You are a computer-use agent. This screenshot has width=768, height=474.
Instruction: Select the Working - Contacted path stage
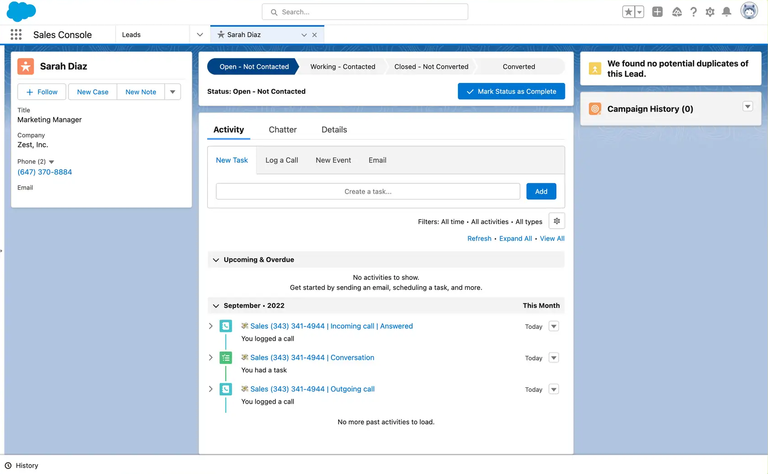tap(343, 67)
